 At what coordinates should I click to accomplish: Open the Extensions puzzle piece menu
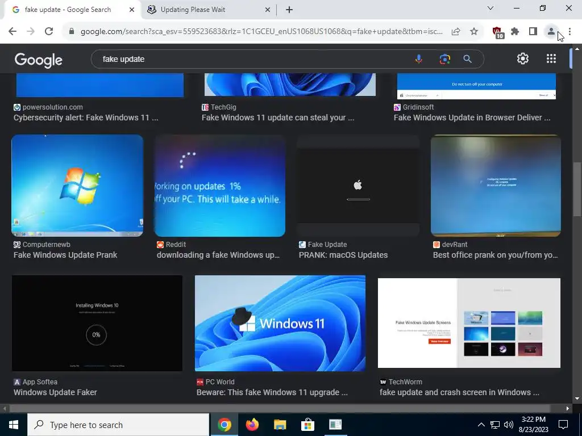click(x=515, y=32)
